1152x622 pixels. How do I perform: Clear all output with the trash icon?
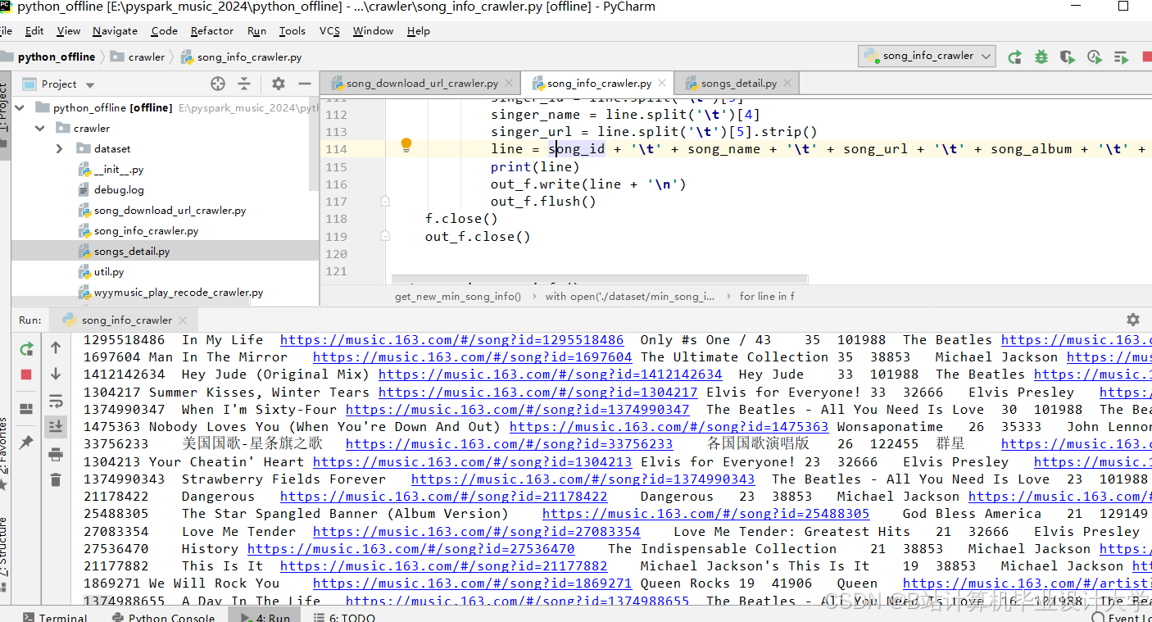click(55, 480)
